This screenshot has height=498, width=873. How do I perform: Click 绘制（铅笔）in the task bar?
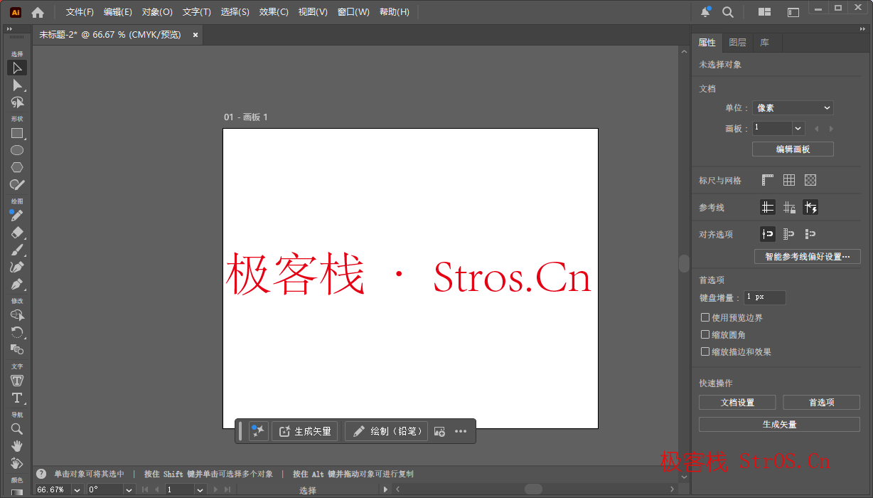pos(387,431)
